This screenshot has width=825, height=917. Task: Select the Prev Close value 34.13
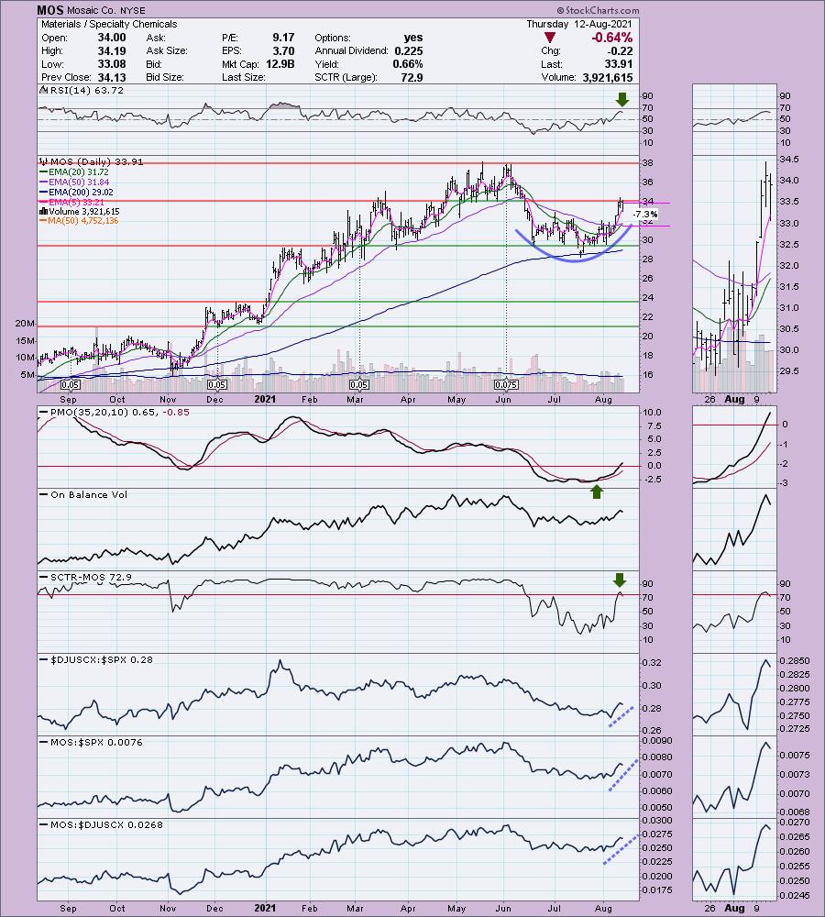[x=111, y=77]
